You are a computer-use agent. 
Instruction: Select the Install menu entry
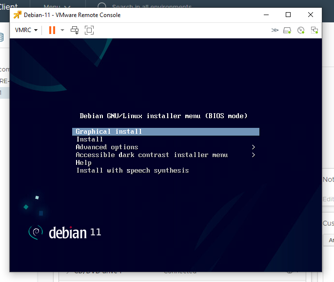click(x=89, y=140)
